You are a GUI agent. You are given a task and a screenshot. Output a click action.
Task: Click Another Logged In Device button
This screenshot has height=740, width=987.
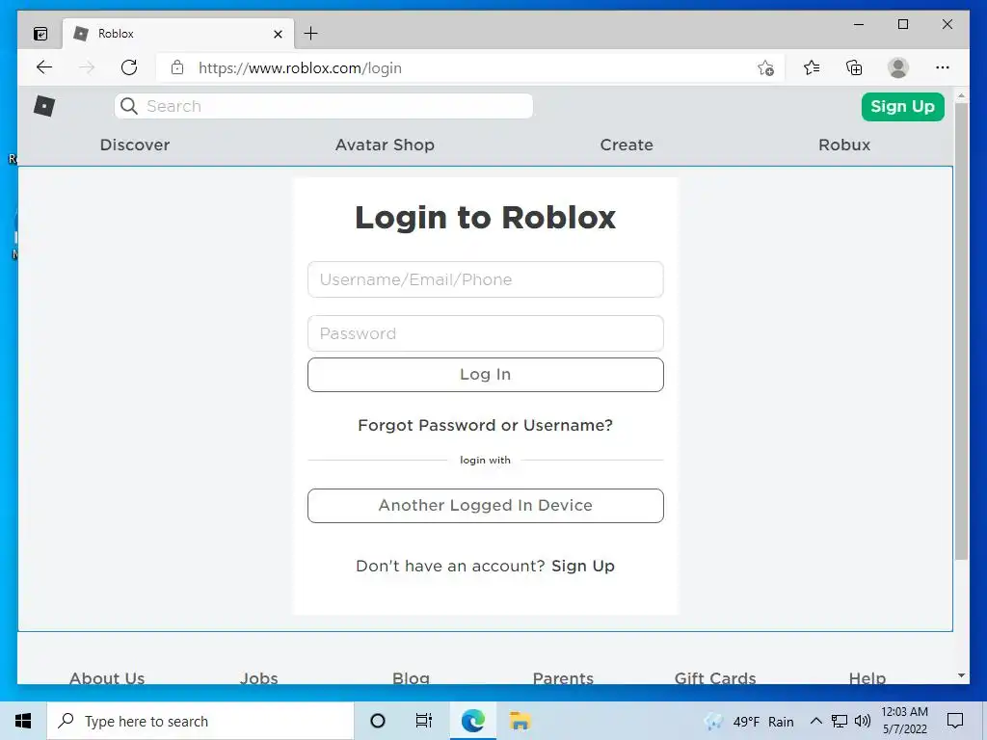(486, 505)
